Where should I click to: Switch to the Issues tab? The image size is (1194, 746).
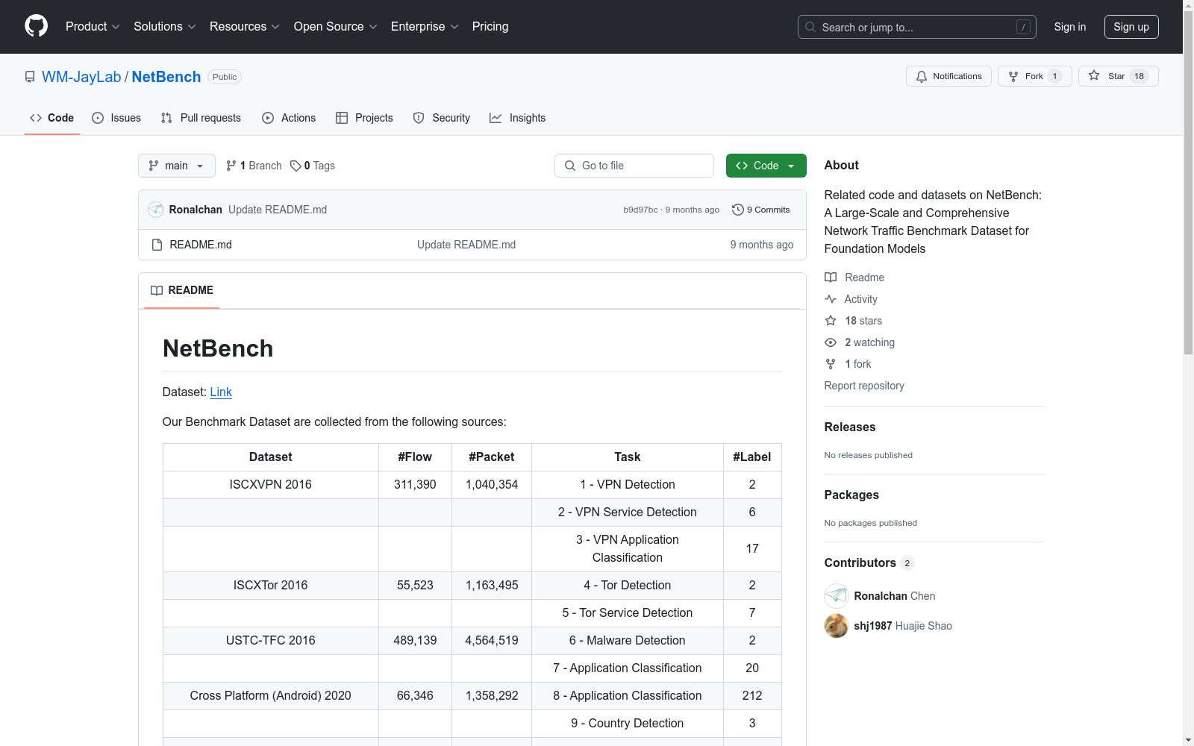(116, 118)
